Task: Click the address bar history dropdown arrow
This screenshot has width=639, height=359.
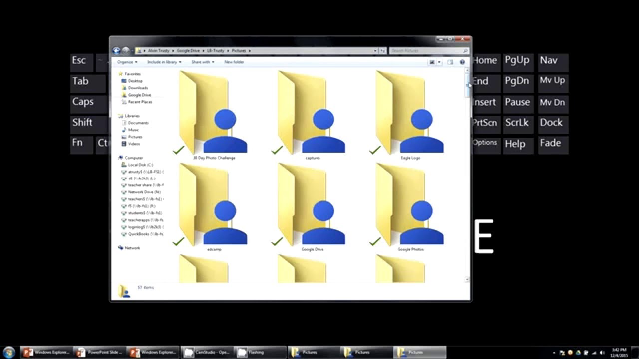Action: [x=376, y=50]
